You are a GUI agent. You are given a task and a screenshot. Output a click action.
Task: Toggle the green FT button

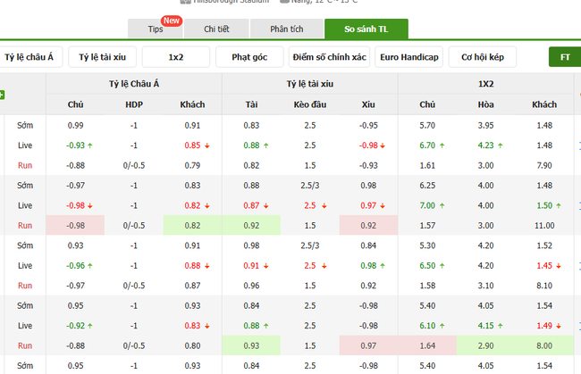(564, 57)
